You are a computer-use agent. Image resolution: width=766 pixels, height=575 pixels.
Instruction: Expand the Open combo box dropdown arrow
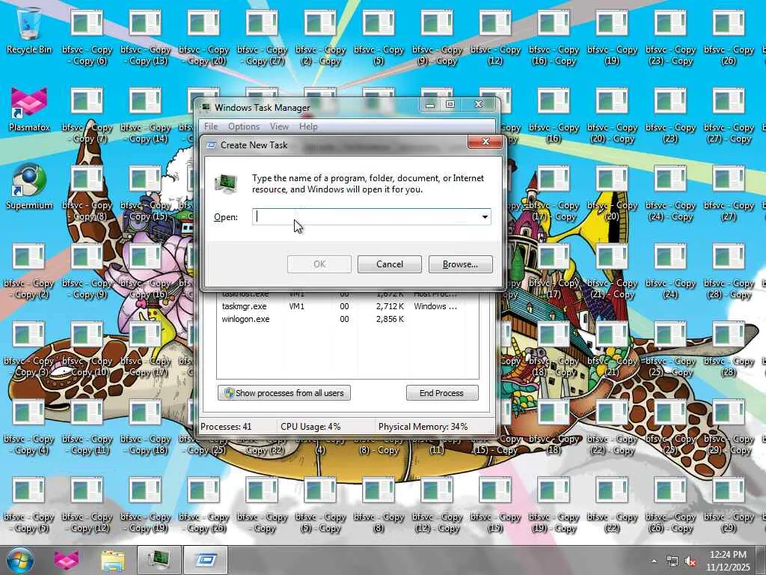pos(485,216)
